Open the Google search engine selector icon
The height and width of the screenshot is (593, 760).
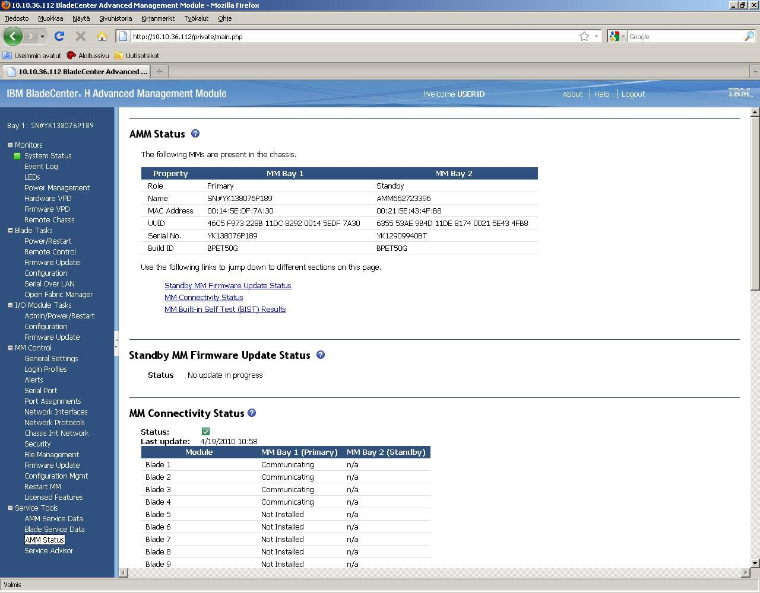coord(616,36)
